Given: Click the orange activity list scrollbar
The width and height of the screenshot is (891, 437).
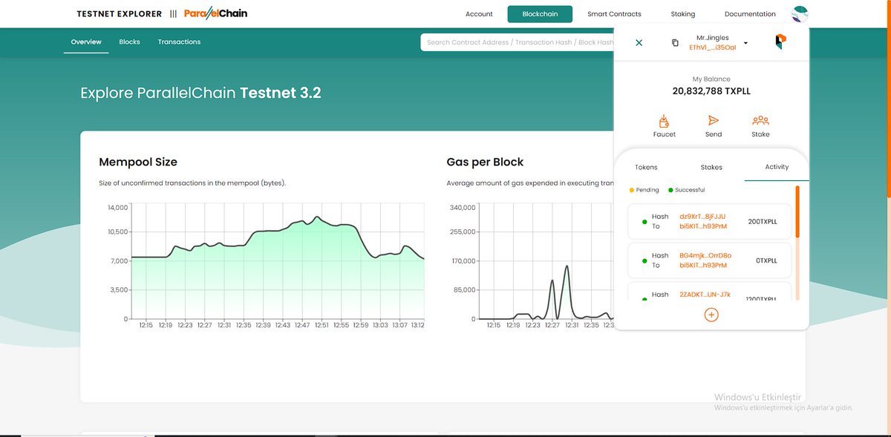Looking at the screenshot, I should pos(797,211).
